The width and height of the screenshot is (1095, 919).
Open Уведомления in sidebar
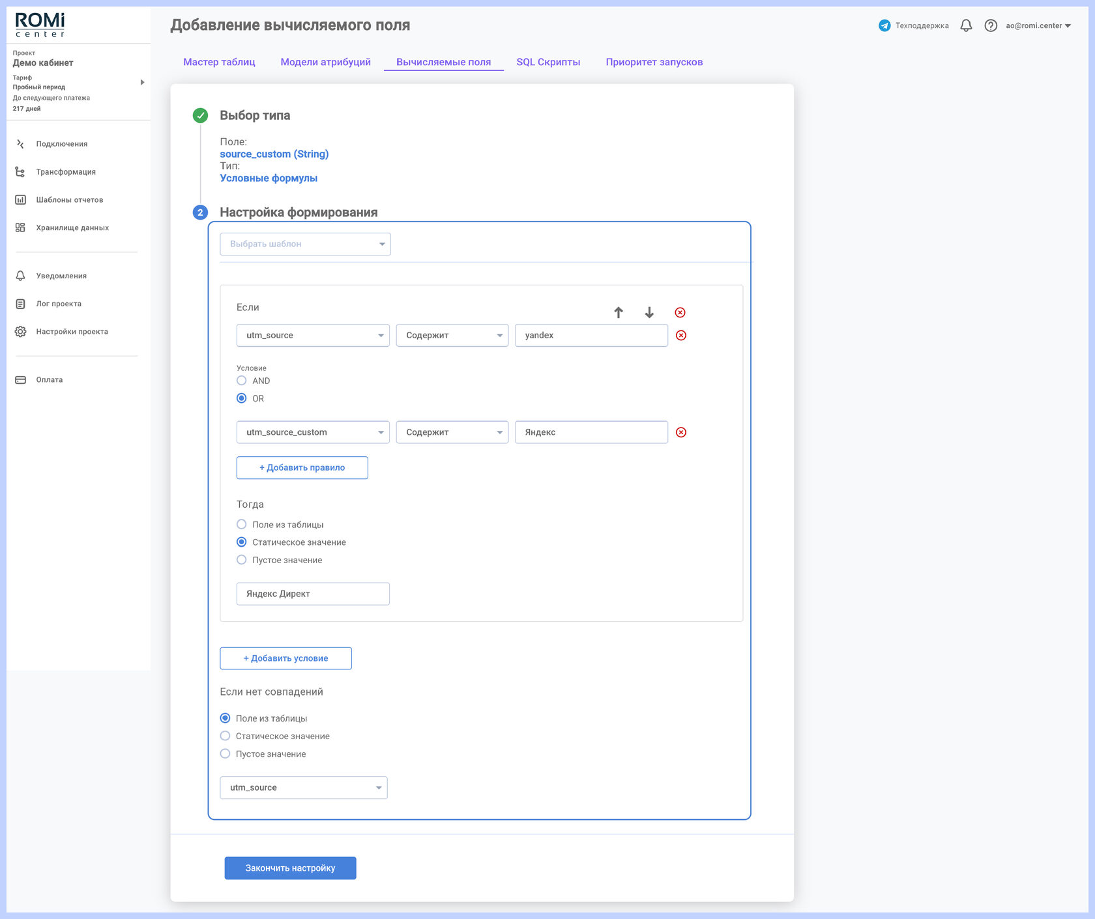click(x=61, y=276)
